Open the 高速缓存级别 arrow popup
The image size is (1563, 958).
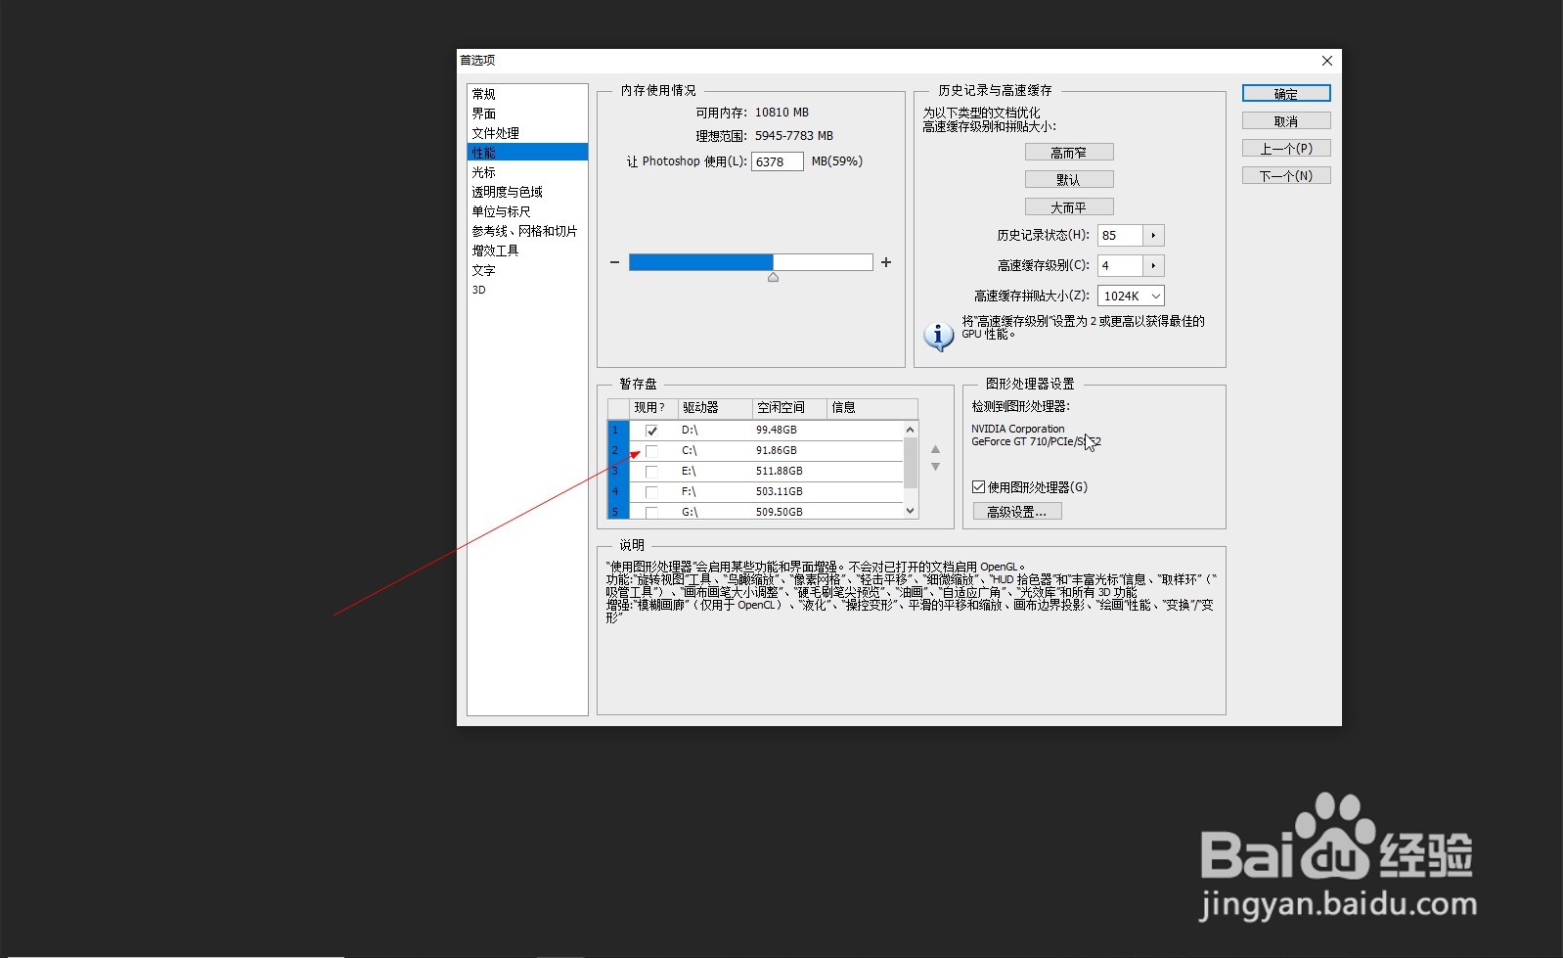(x=1154, y=265)
